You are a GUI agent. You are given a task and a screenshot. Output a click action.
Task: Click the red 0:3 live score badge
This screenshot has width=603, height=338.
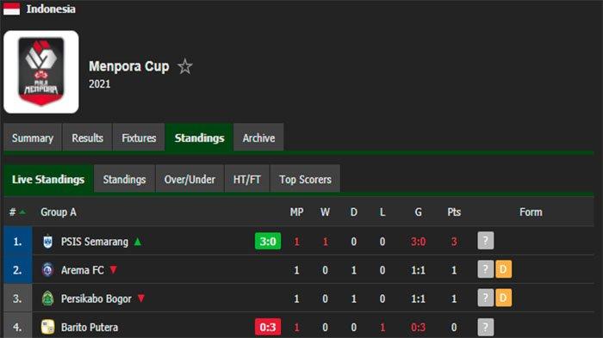268,327
